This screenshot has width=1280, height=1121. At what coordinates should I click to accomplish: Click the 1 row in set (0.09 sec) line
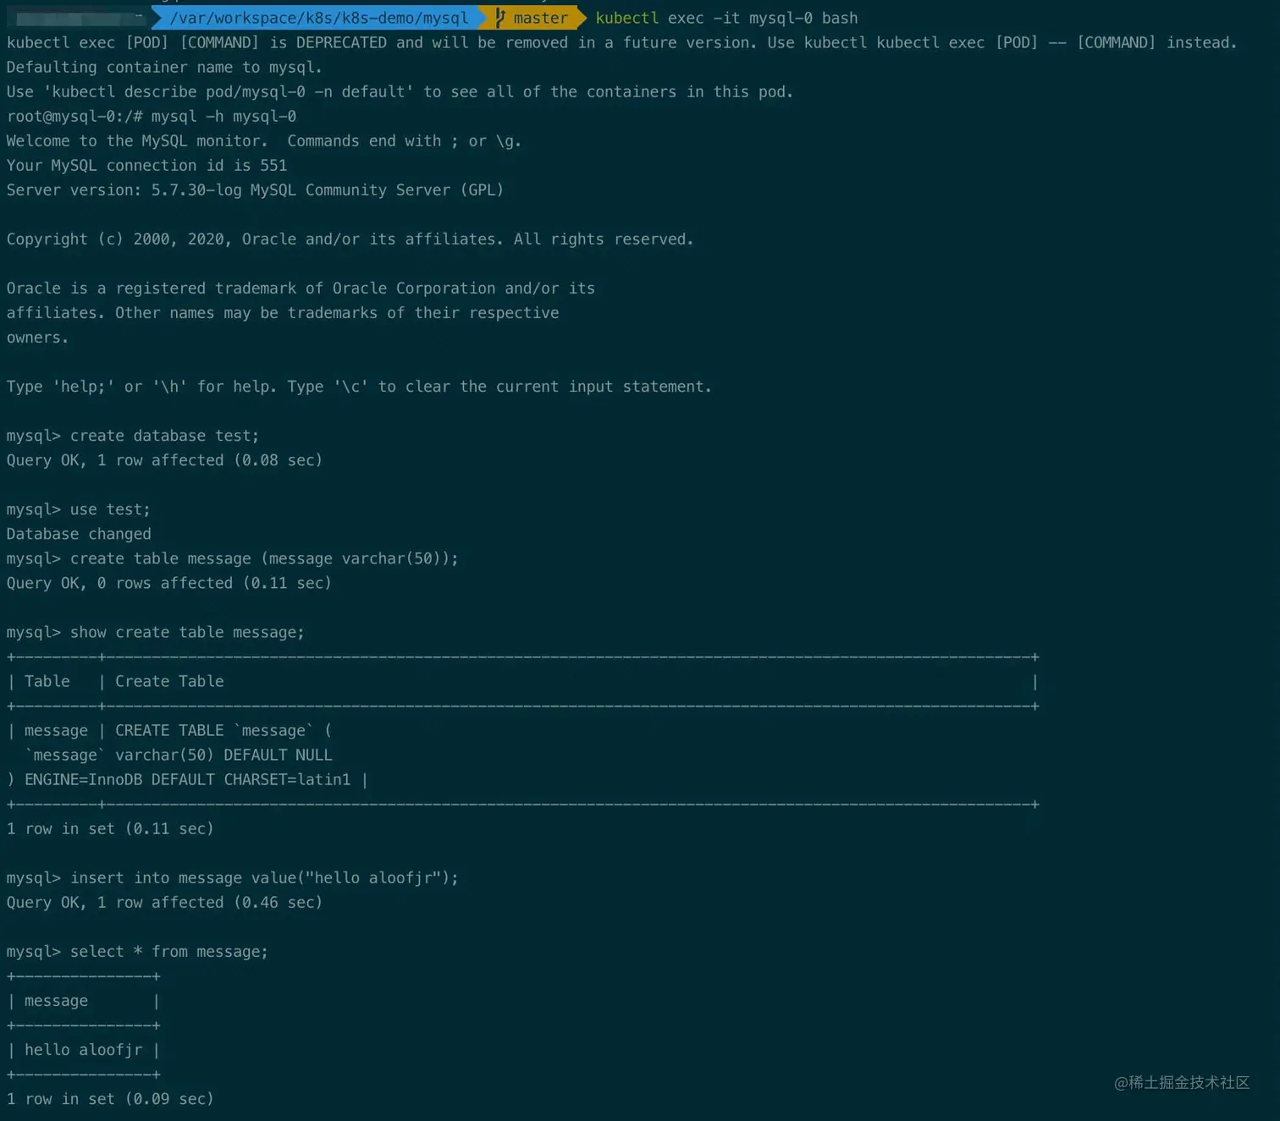click(x=110, y=1098)
